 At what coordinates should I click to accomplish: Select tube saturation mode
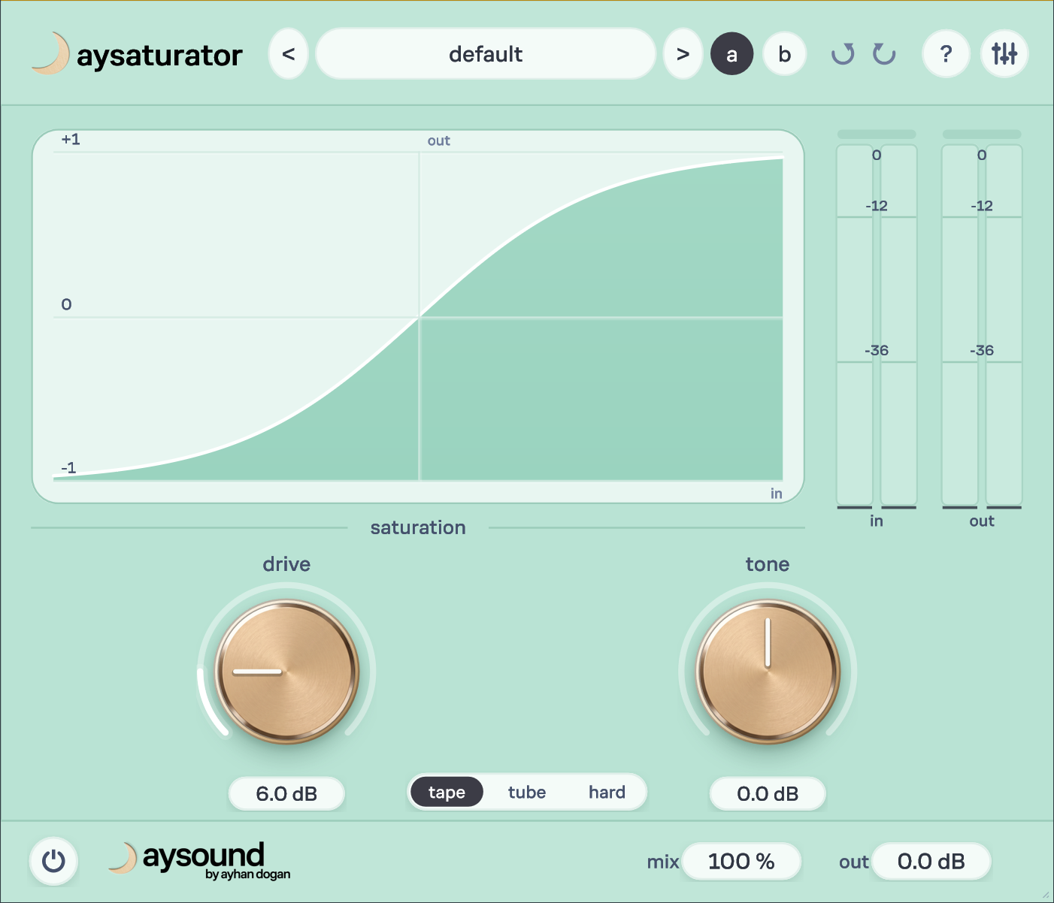click(527, 793)
